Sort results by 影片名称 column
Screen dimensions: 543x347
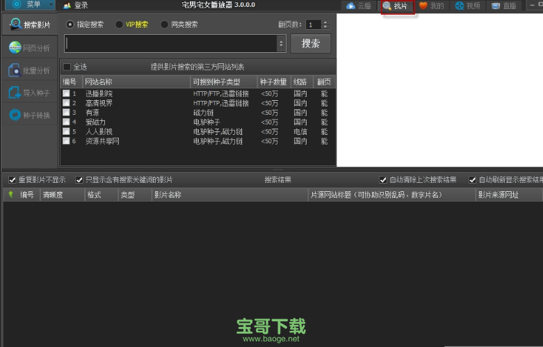tap(230, 195)
